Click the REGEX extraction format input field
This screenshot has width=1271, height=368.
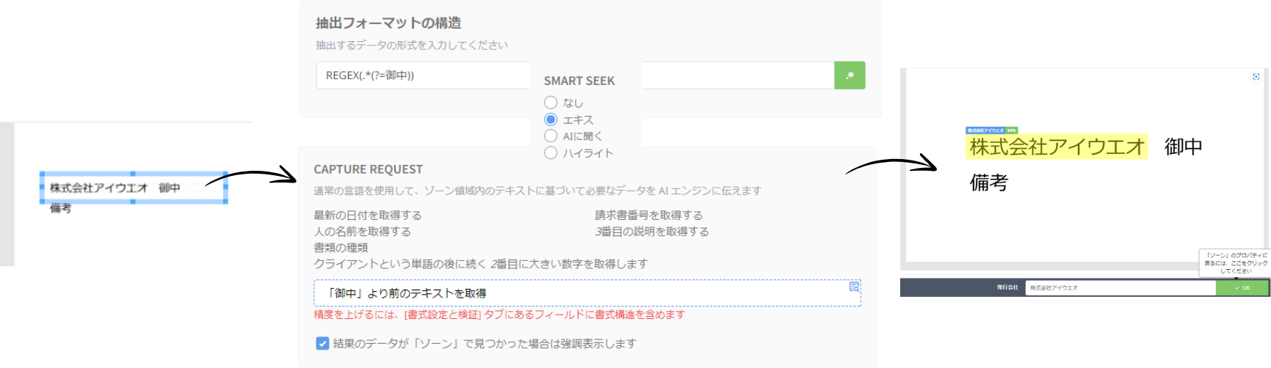click(422, 76)
